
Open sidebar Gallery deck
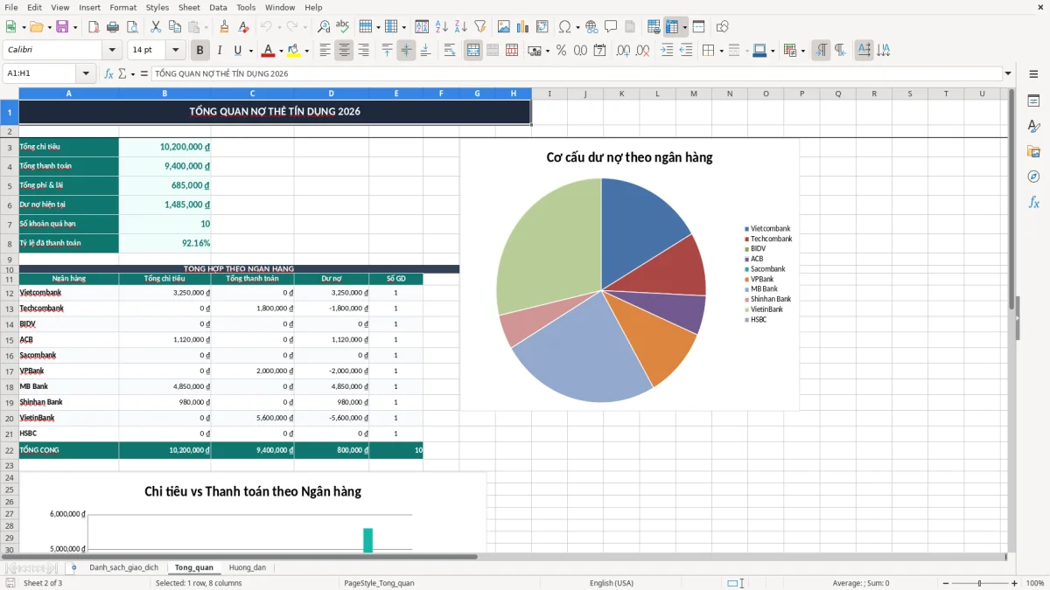(1033, 151)
